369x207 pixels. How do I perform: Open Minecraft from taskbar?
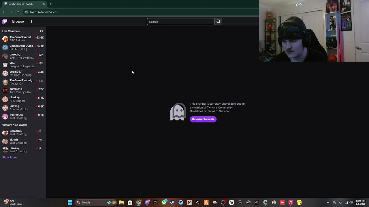click(189, 202)
